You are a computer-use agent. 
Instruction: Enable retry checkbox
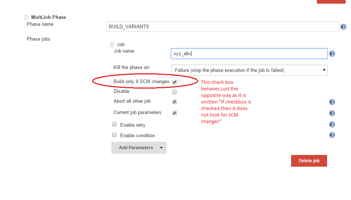(x=114, y=125)
